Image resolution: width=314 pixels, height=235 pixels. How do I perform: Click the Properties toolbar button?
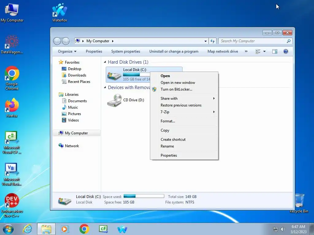pos(94,51)
